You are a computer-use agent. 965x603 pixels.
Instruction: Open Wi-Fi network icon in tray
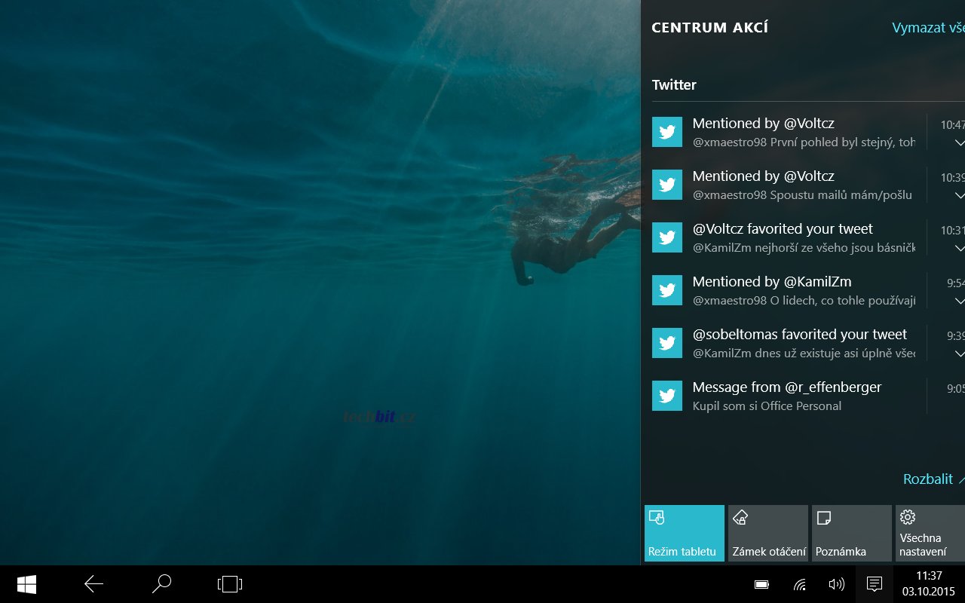[x=800, y=584]
